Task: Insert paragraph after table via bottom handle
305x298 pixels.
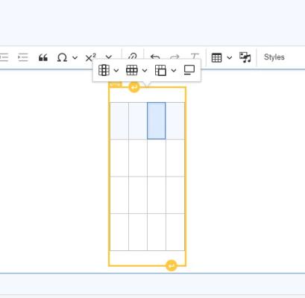Action: pyautogui.click(x=172, y=266)
